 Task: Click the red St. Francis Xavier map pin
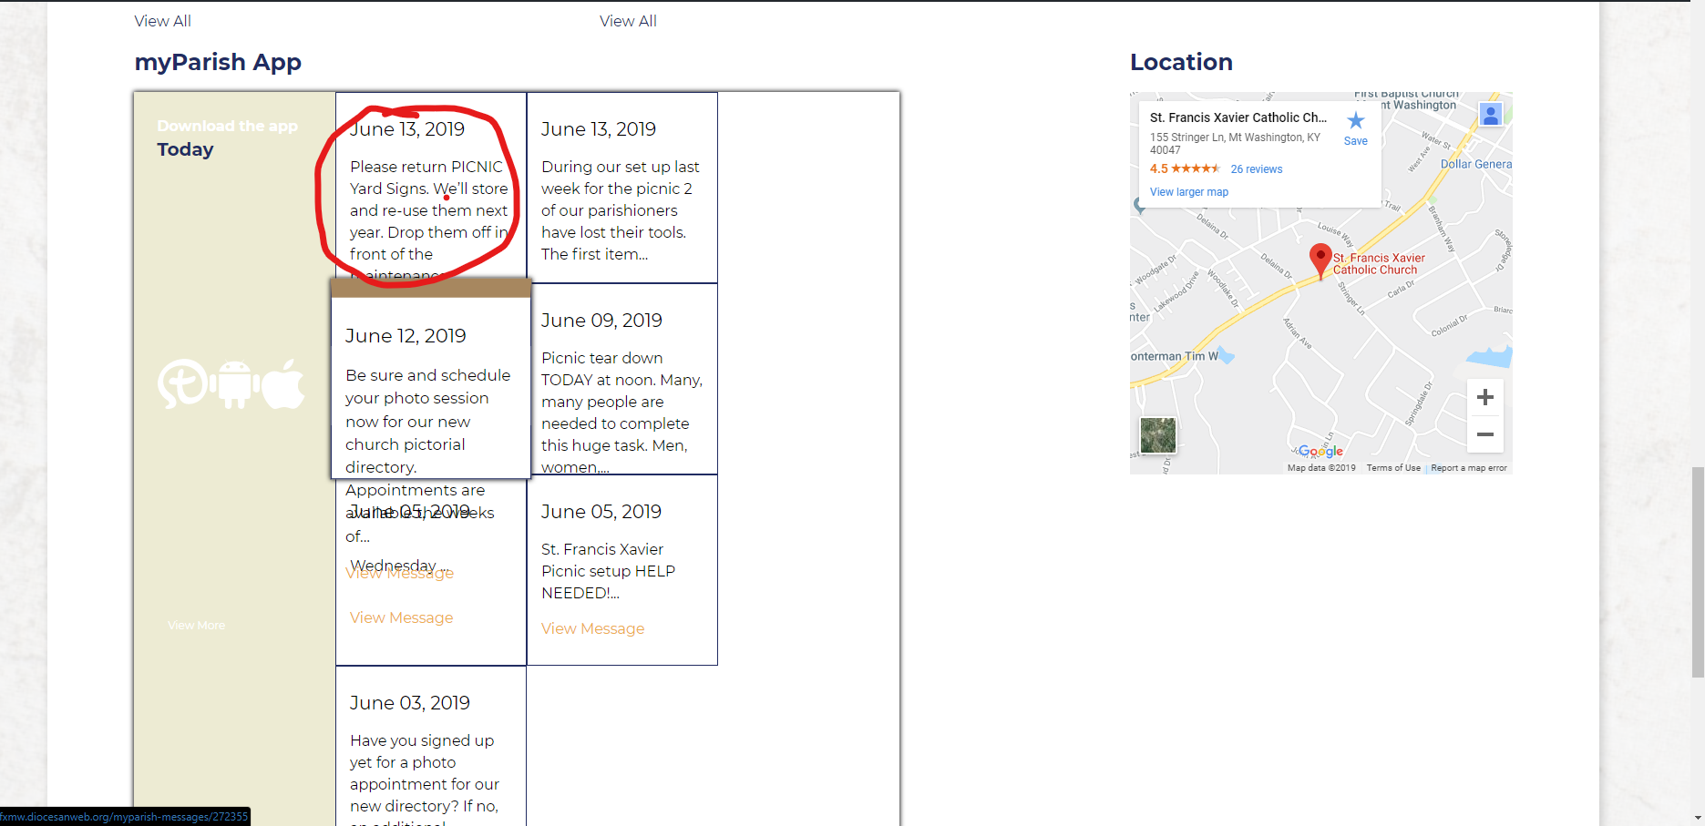1320,260
